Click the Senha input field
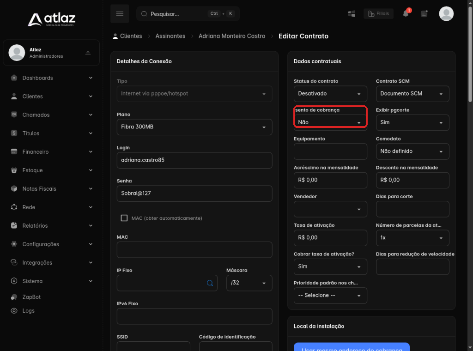Screen dimensions: 473x351 point(194,194)
